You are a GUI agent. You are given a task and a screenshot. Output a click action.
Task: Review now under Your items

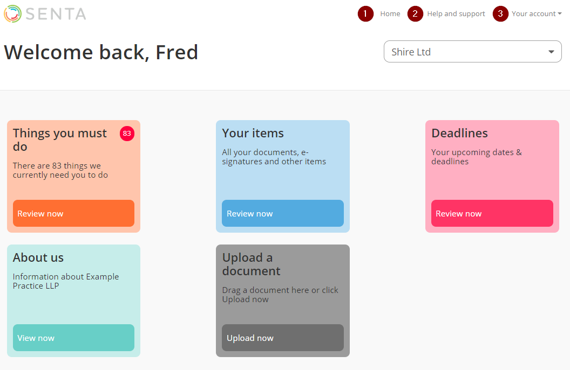pyautogui.click(x=282, y=213)
